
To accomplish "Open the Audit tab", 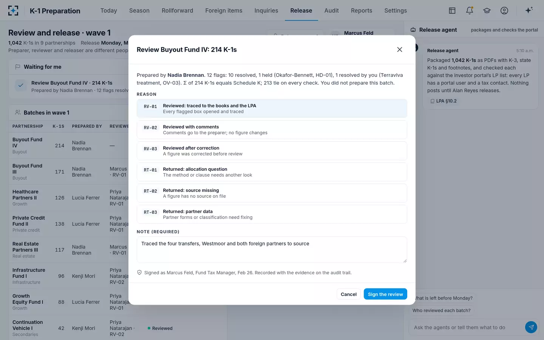I will click(x=332, y=11).
